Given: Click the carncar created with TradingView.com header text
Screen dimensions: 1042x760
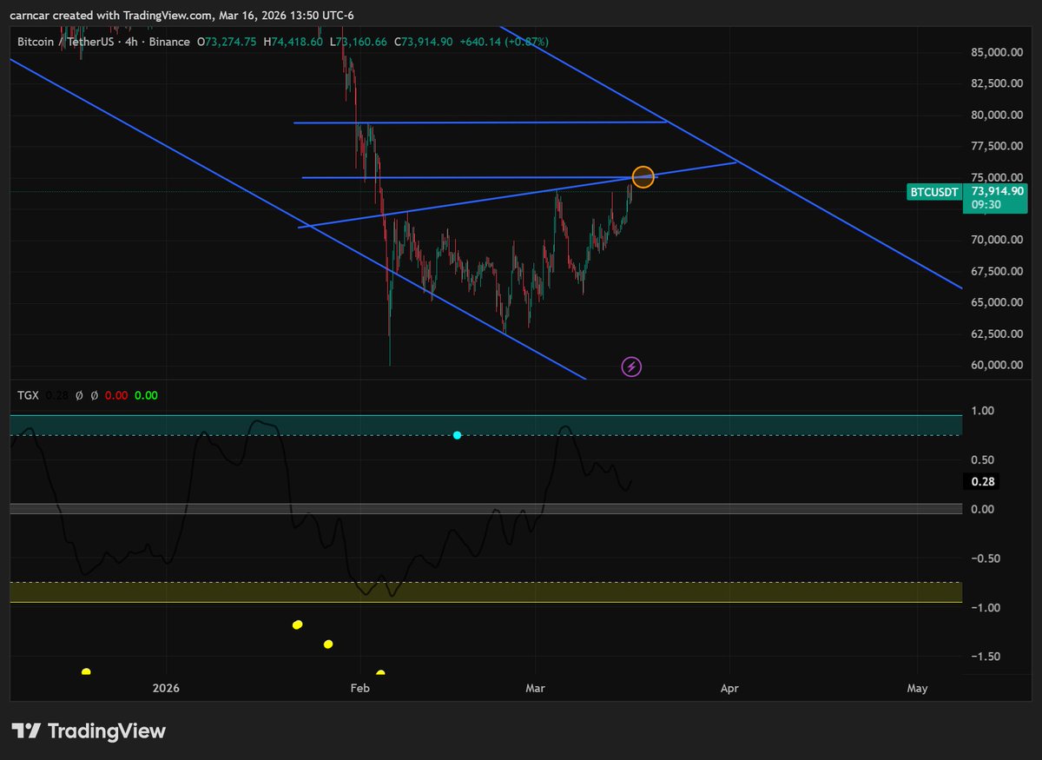Looking at the screenshot, I should [x=182, y=16].
